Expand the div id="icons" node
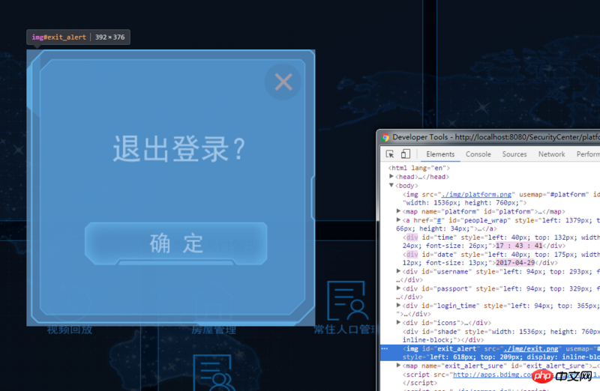The image size is (600, 391). pos(398,322)
